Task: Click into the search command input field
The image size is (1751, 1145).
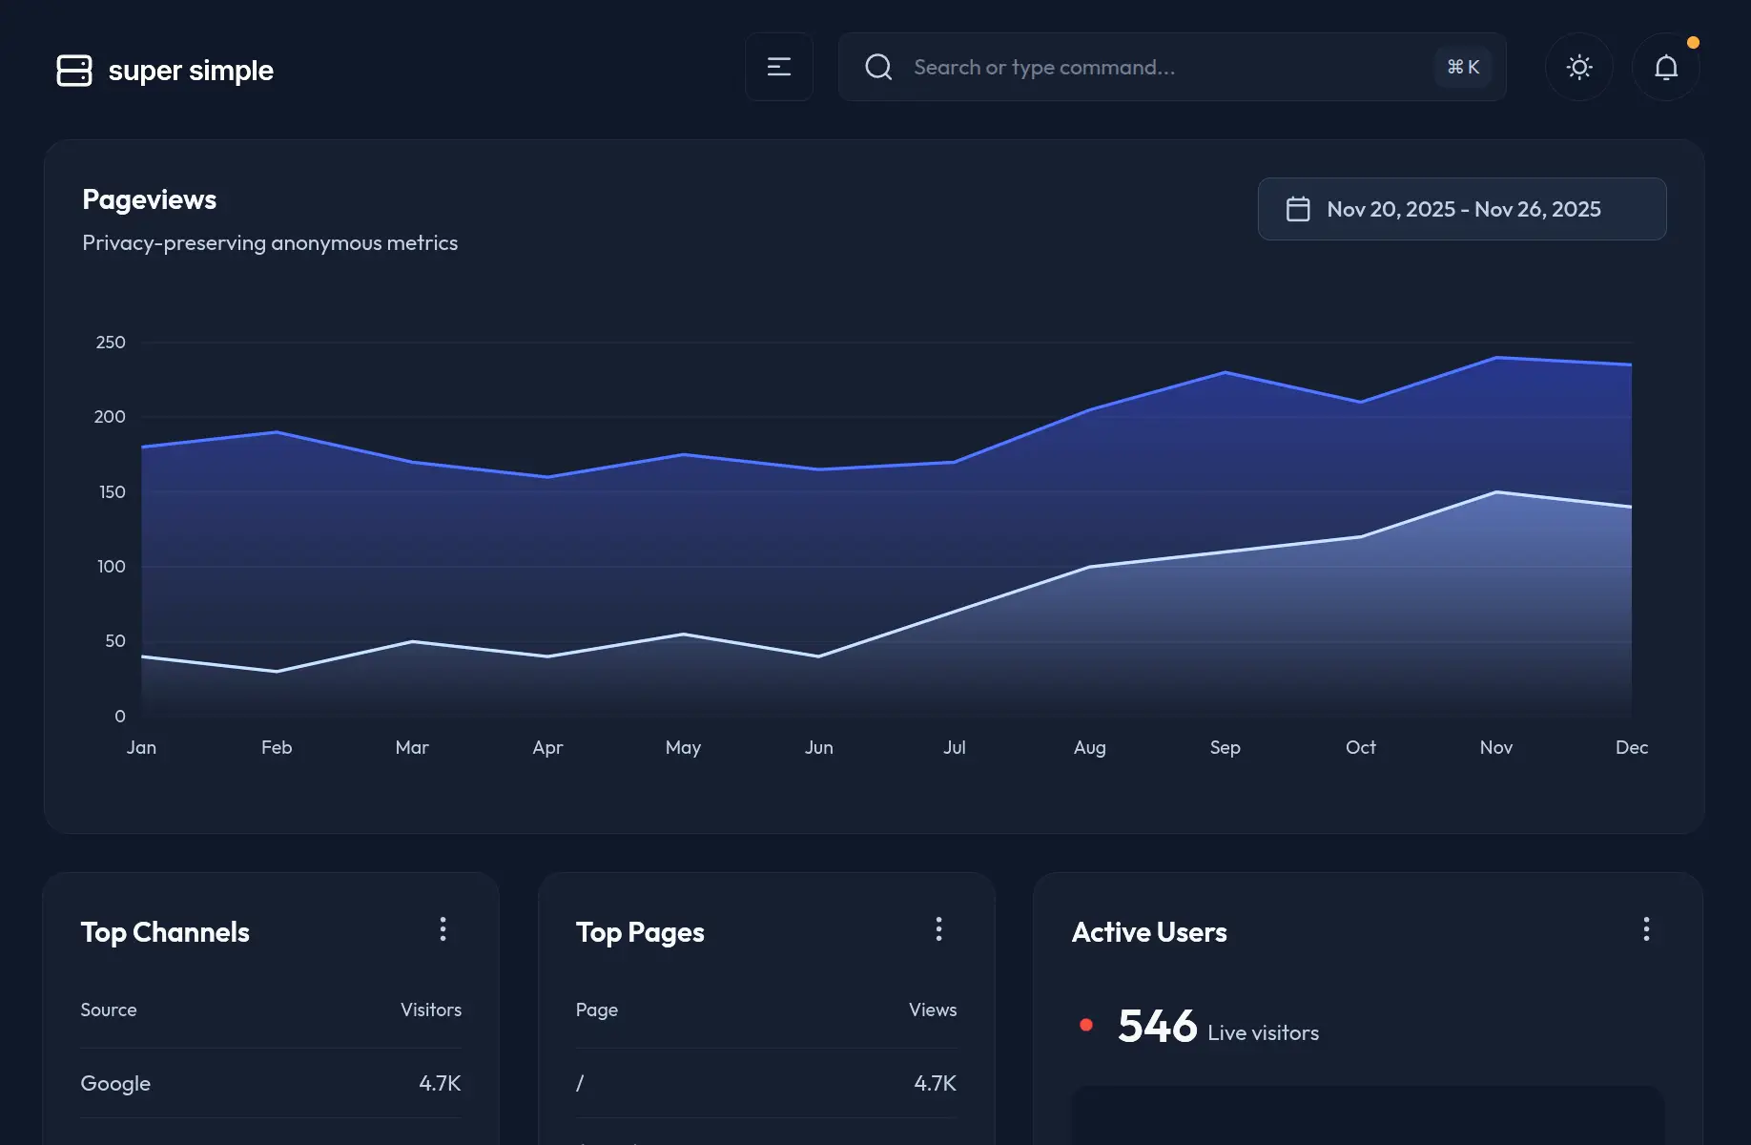Action: coord(1097,67)
